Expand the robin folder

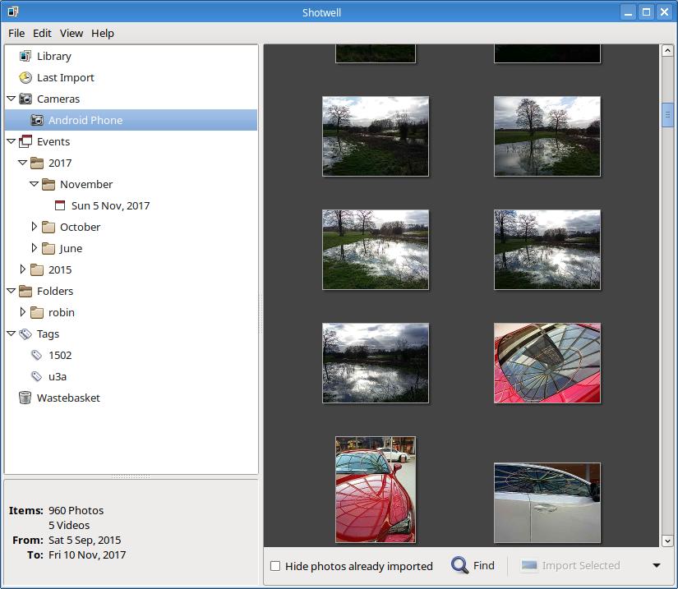point(23,312)
